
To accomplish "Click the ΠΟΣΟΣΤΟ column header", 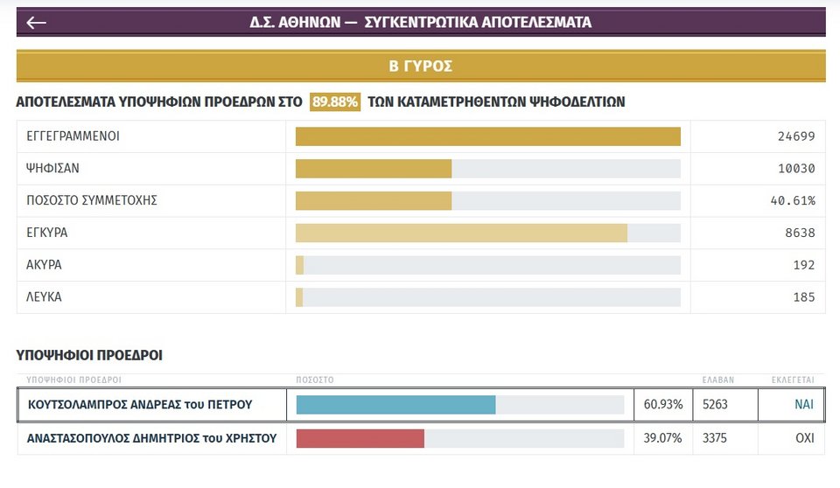I will [315, 380].
